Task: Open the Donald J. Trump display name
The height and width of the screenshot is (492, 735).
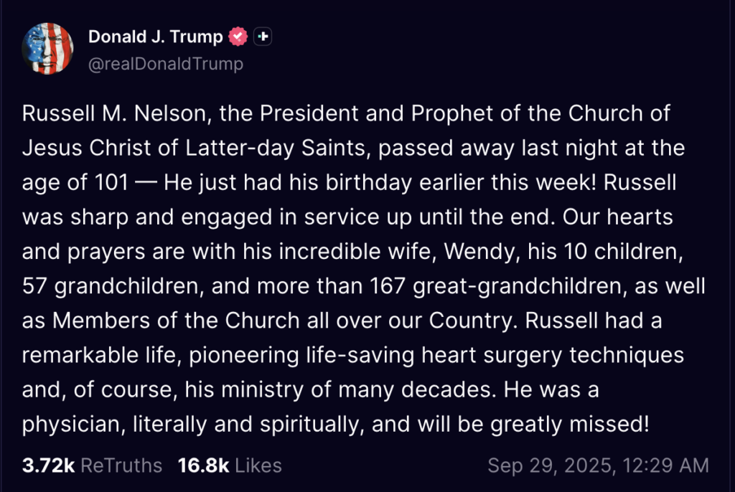Action: 155,37
